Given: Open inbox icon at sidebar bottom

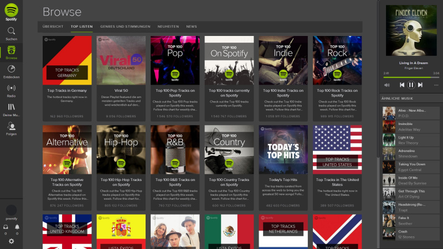Looking at the screenshot, I should pos(6,227).
